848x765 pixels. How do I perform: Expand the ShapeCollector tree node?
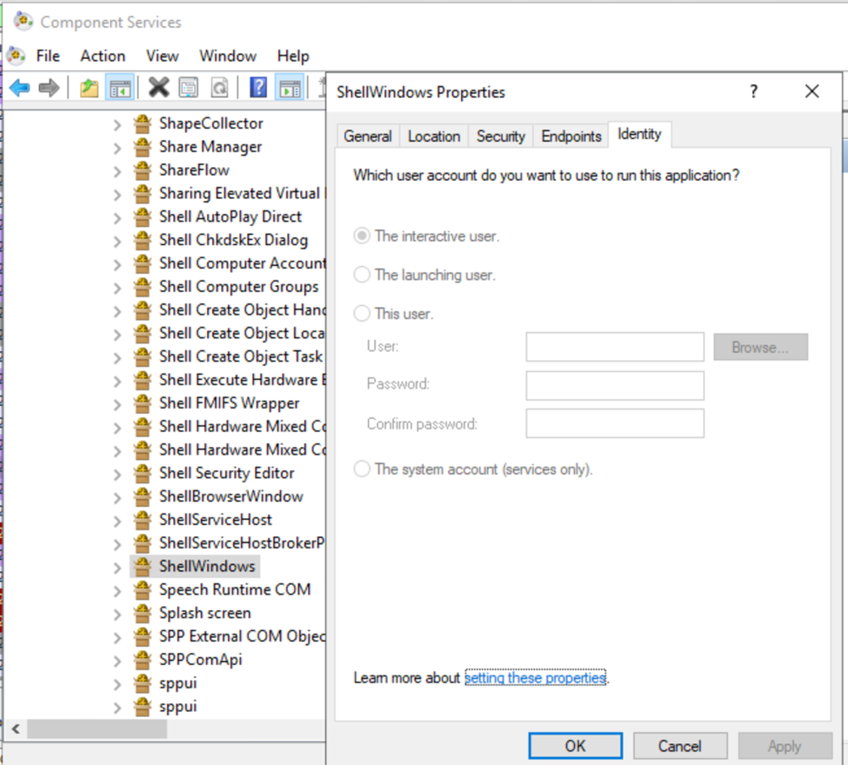[x=117, y=125]
